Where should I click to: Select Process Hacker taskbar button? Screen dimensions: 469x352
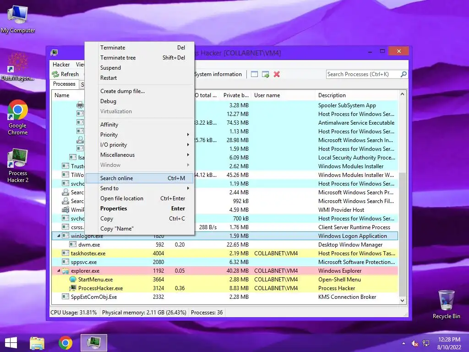click(x=93, y=343)
